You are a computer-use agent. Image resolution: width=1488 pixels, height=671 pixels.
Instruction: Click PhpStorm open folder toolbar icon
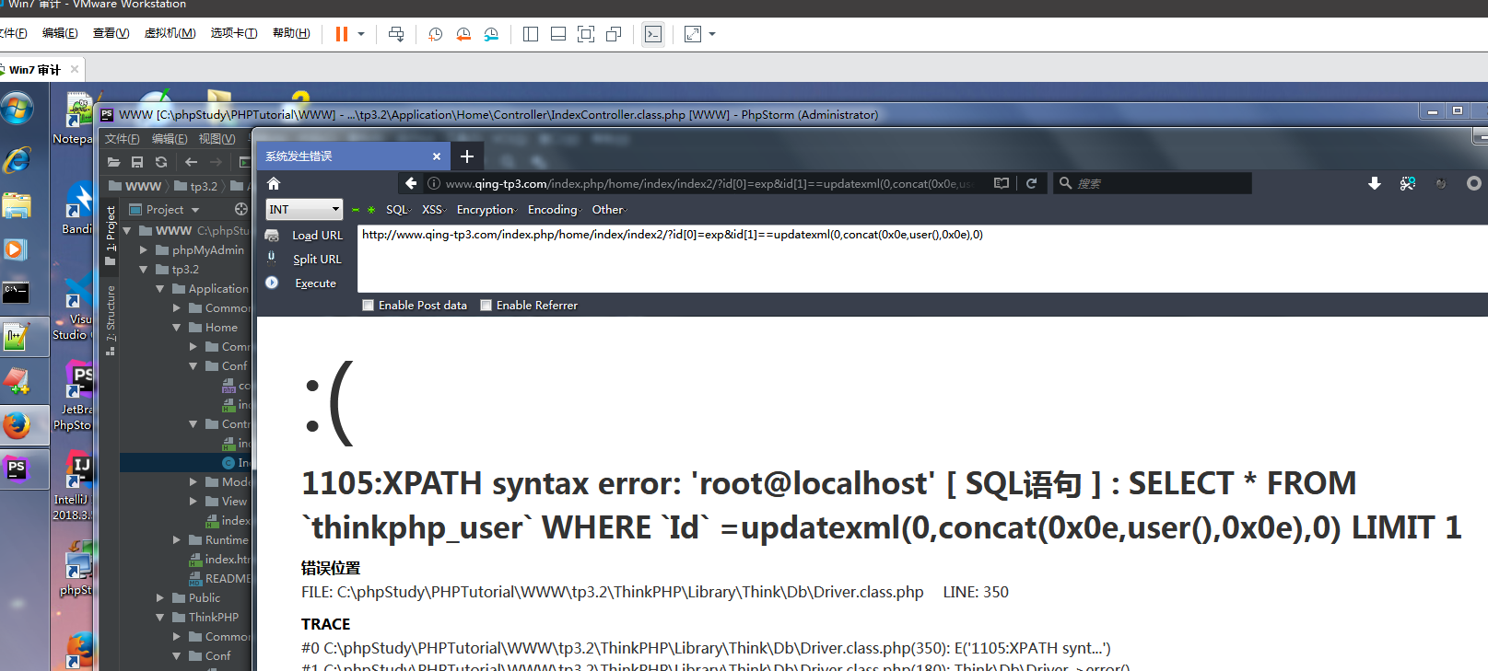(113, 162)
